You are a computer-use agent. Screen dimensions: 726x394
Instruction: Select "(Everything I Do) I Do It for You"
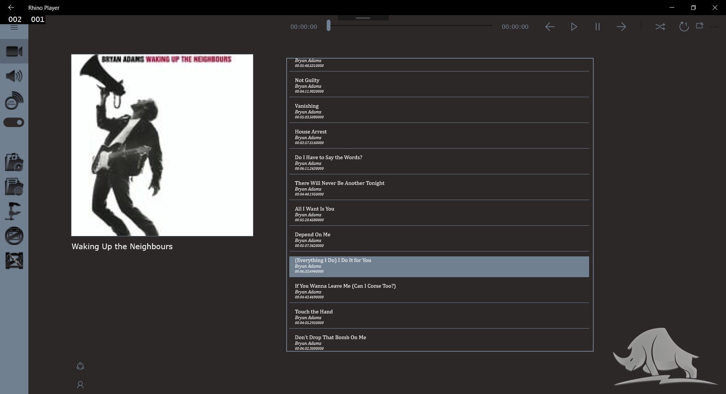click(x=439, y=267)
